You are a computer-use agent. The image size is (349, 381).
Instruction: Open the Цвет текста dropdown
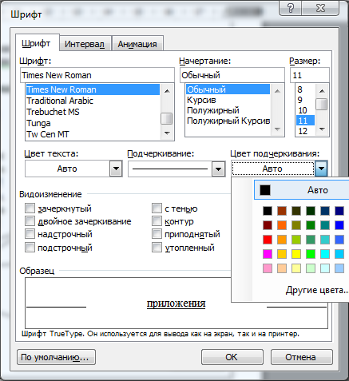point(116,169)
